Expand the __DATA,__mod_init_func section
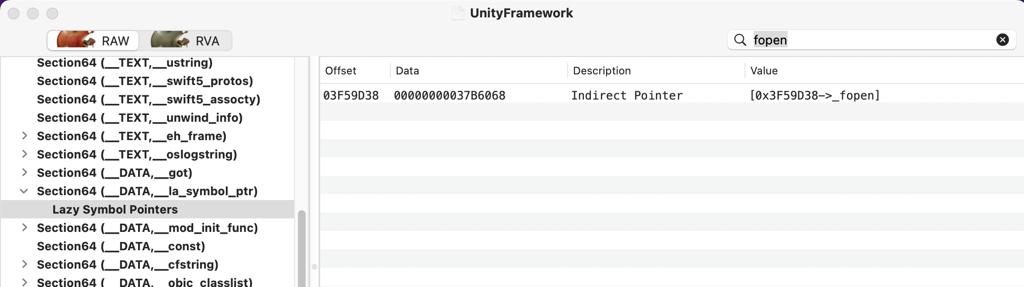 pos(24,228)
